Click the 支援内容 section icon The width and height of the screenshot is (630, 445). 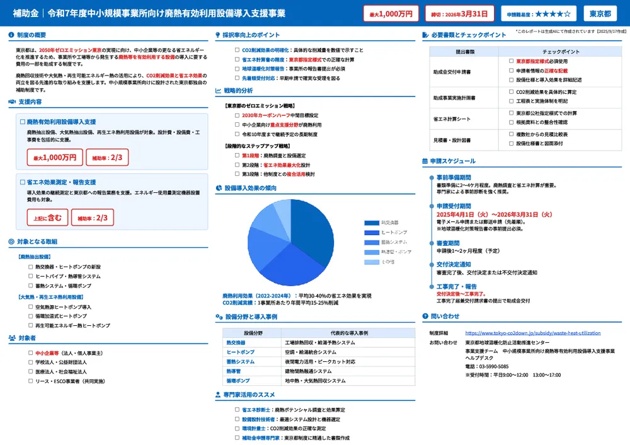click(x=10, y=101)
